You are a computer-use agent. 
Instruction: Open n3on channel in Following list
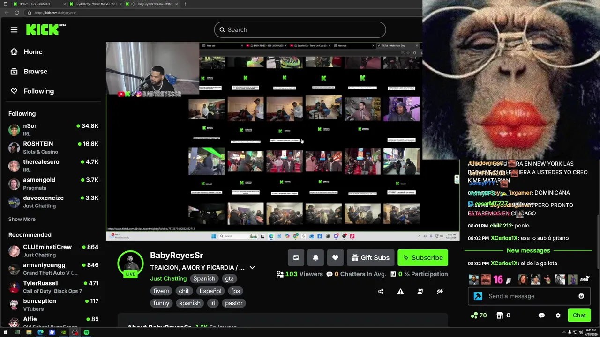53,130
